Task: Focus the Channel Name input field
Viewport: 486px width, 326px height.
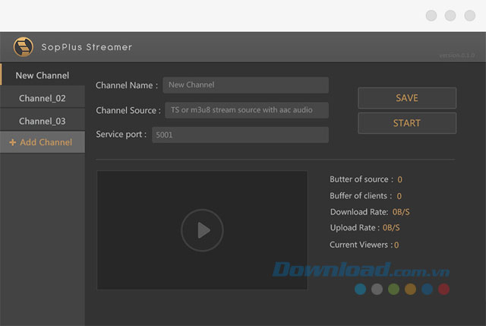Action: tap(246, 85)
